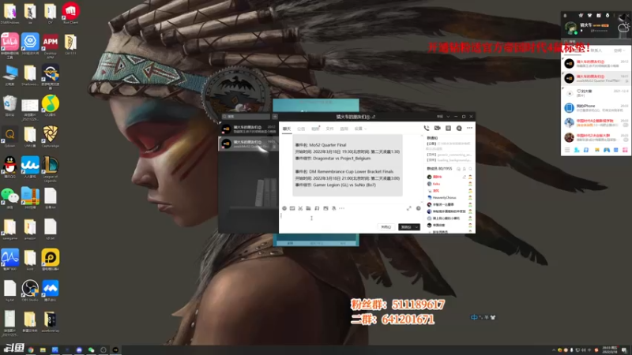Image resolution: width=632 pixels, height=355 pixels.
Task: Open OBS Studio desktop shortcut
Action: 30,290
